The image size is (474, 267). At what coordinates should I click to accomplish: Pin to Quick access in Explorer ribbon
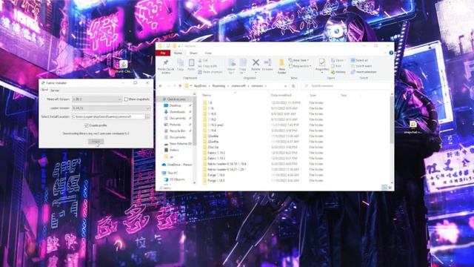(166, 66)
